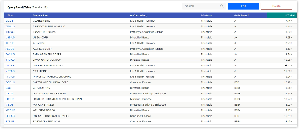Click the blue Edit button

click(243, 6)
